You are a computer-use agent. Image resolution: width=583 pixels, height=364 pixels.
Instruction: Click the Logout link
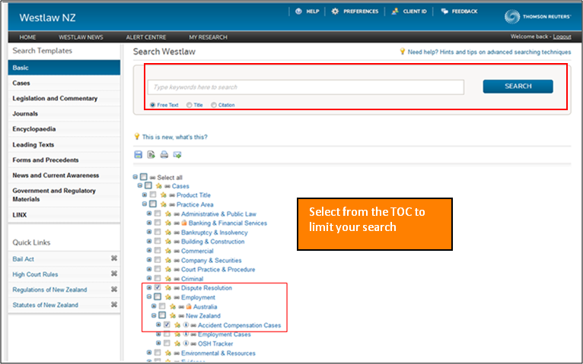[x=562, y=36]
